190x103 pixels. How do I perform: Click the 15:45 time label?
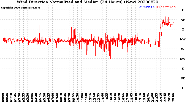click(115, 98)
